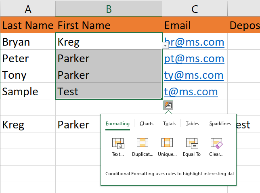
Task: Select column A header
Action: tap(28, 9)
